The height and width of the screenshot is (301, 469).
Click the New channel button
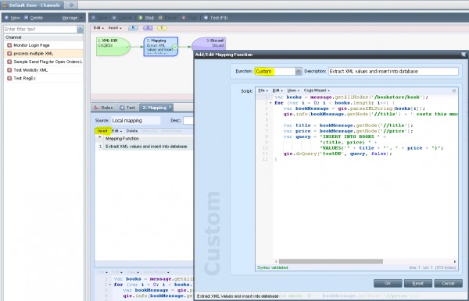pos(13,18)
